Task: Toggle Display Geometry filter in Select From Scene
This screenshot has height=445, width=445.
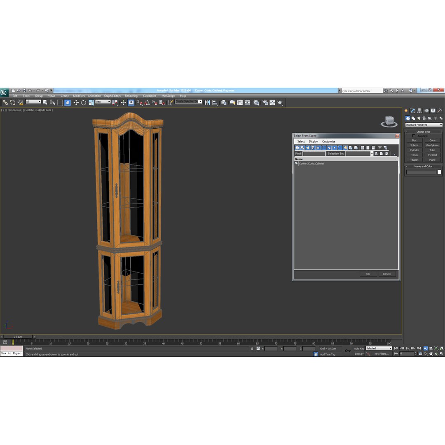Action: [297, 148]
